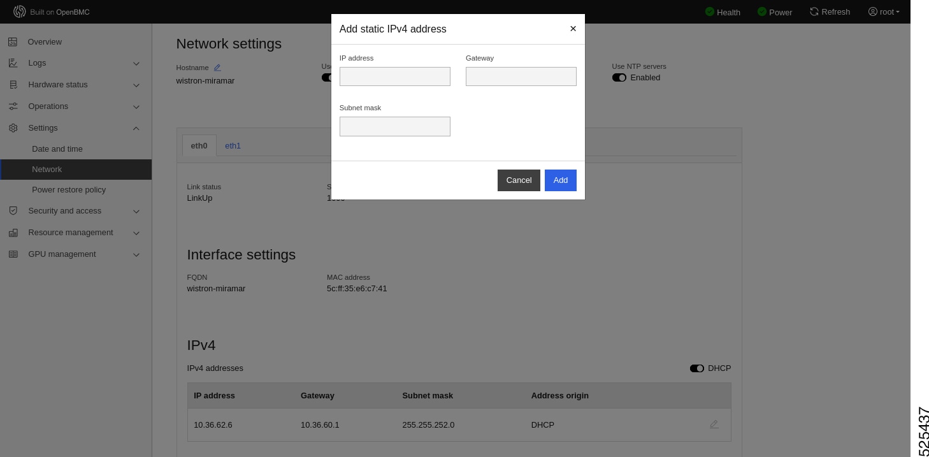Click the Security and access shield icon
This screenshot has width=929, height=457.
point(13,211)
